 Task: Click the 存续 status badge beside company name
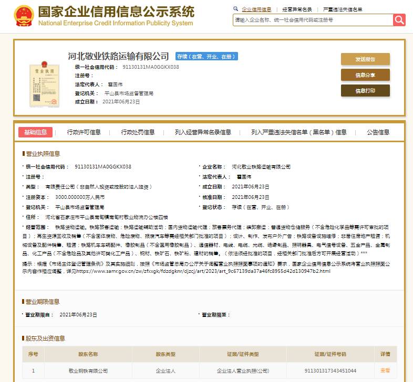(206, 56)
